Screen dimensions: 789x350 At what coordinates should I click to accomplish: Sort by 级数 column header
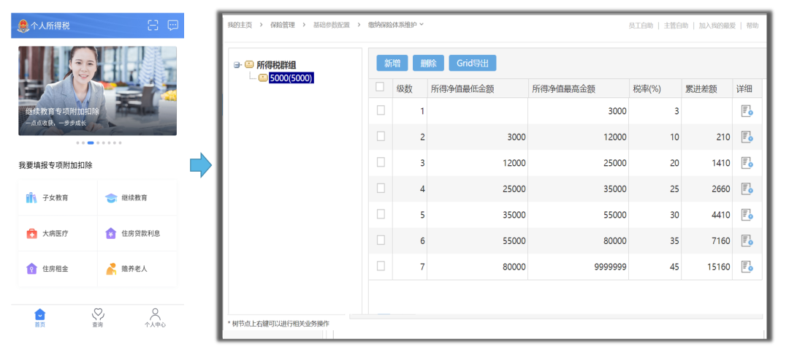404,89
